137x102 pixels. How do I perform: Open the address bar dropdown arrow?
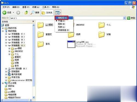124,18
